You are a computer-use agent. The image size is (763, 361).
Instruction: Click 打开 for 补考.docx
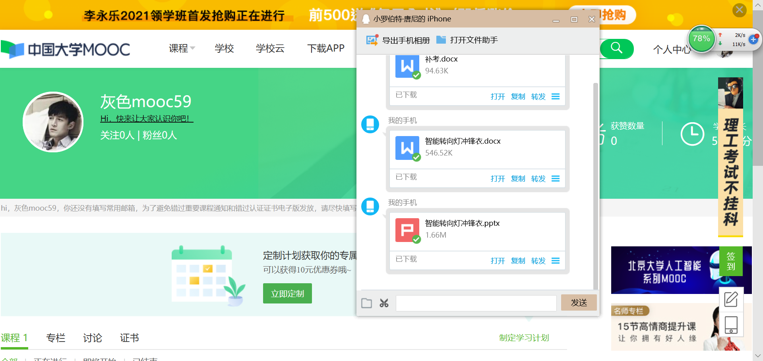(x=498, y=96)
